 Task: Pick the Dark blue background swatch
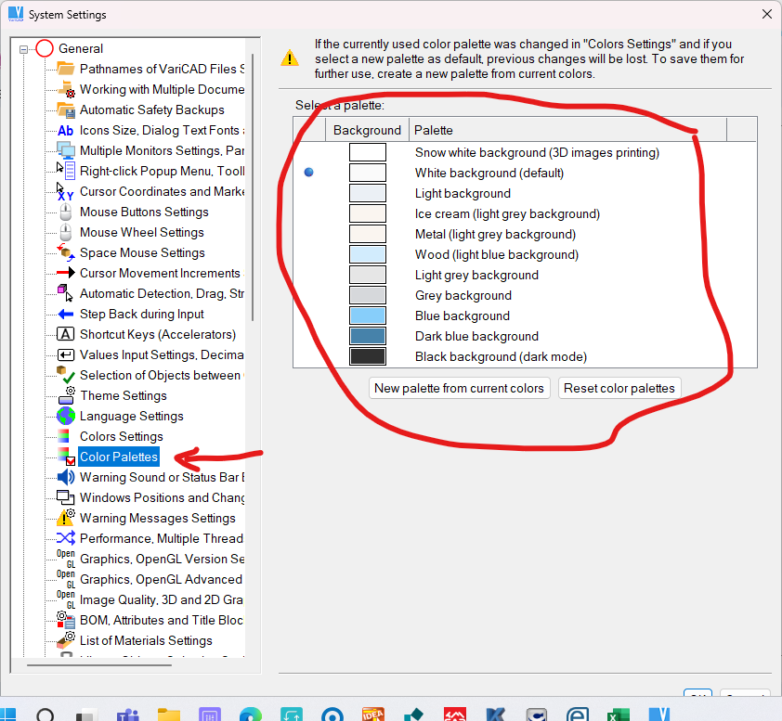coord(368,336)
